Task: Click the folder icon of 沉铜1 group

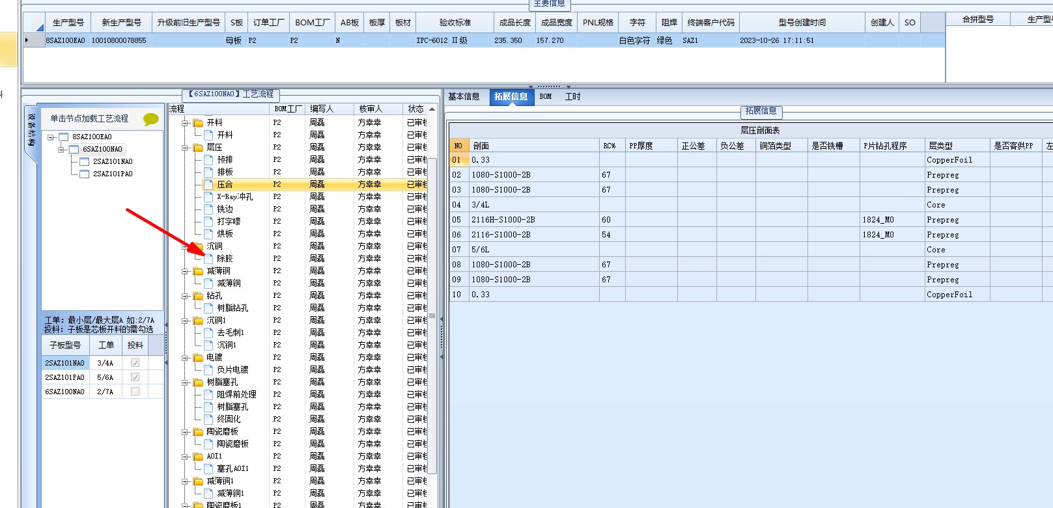Action: coord(199,321)
